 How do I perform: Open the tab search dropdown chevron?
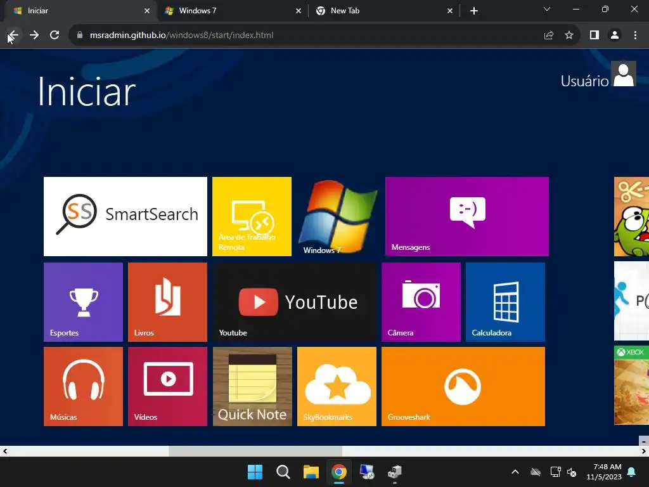click(547, 9)
